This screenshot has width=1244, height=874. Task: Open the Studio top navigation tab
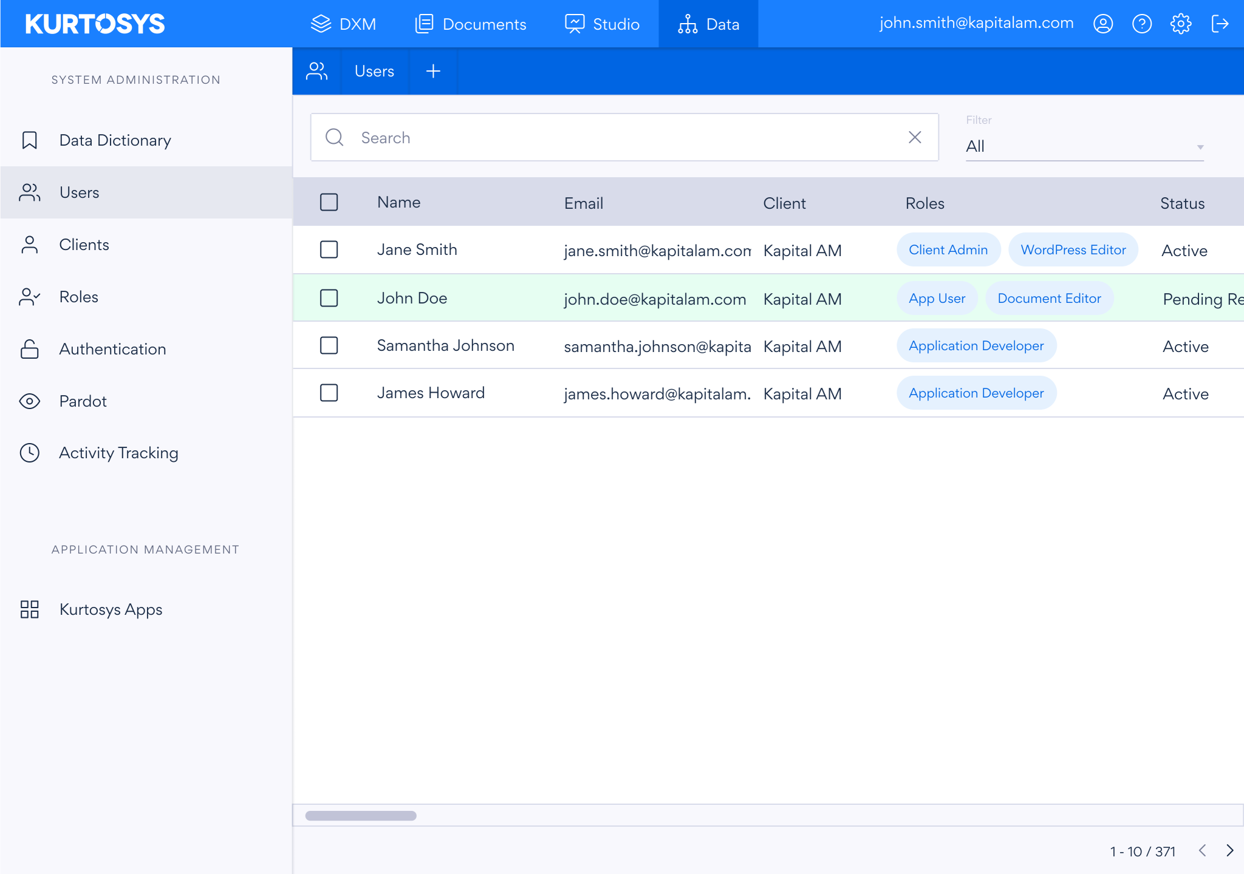[602, 24]
